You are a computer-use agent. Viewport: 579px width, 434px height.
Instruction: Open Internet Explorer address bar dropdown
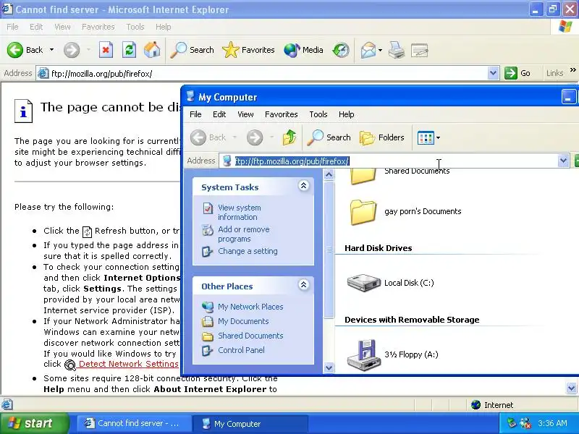coord(493,73)
